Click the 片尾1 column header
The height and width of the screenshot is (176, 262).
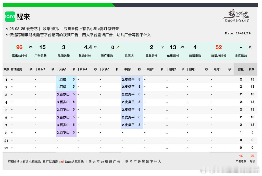(x=217, y=69)
